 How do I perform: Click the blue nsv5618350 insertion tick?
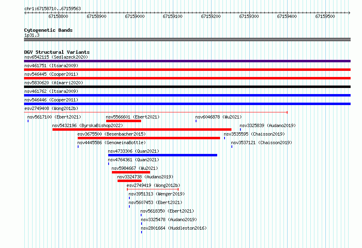pyautogui.click(x=141, y=215)
